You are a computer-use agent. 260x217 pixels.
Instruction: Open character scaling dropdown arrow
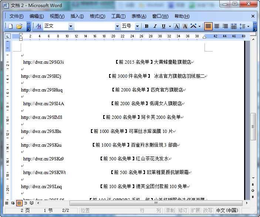tap(199, 26)
